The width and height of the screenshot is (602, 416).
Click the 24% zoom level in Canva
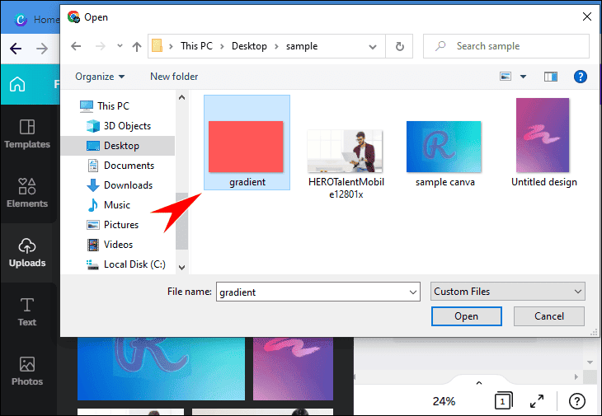click(x=444, y=401)
